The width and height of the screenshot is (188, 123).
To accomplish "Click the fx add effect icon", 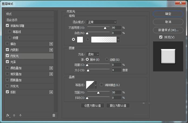I will click(x=8, y=115).
